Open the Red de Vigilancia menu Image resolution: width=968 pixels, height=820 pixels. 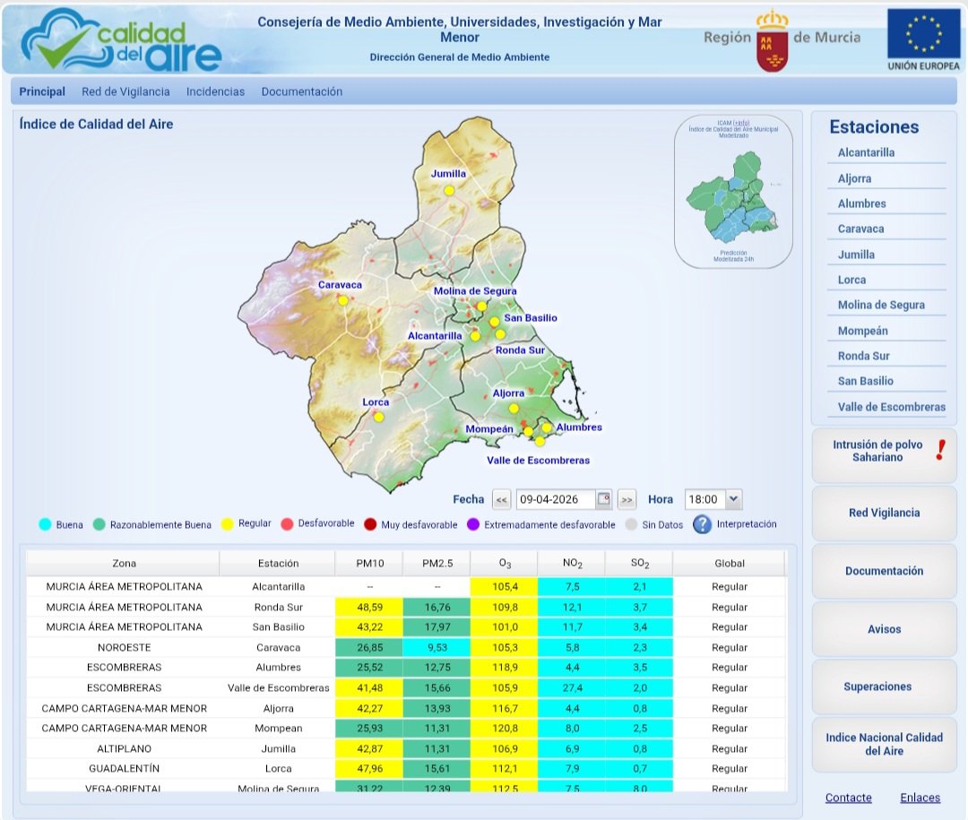(125, 91)
